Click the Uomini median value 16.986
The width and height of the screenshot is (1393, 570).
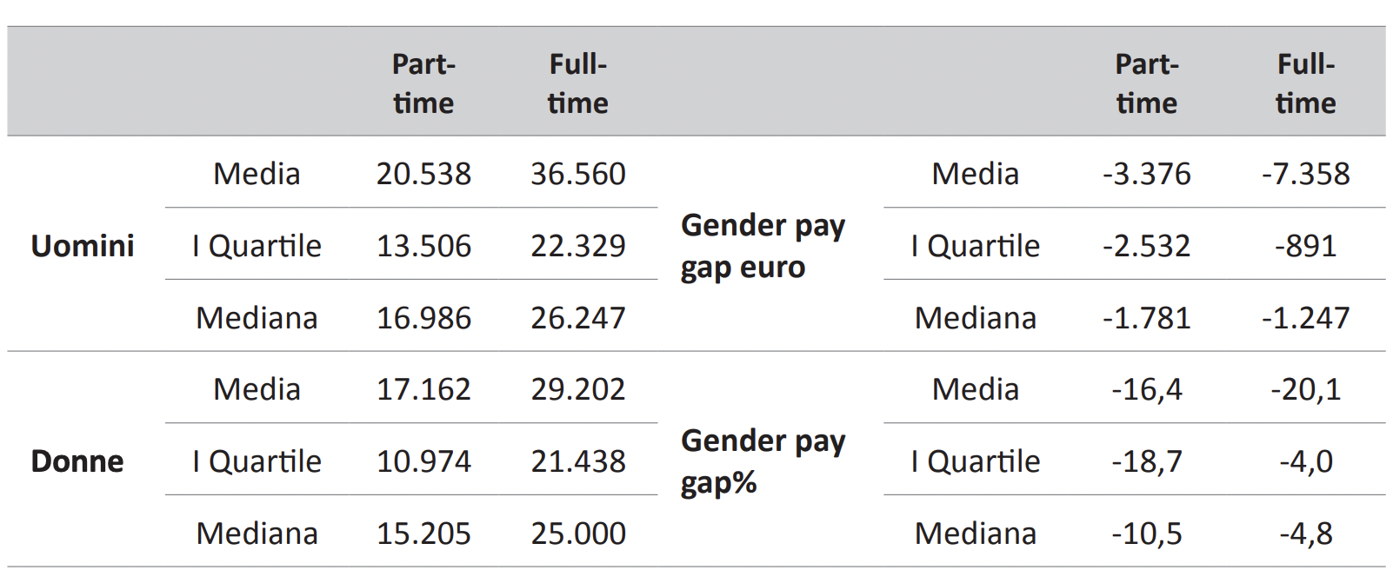pos(423,318)
